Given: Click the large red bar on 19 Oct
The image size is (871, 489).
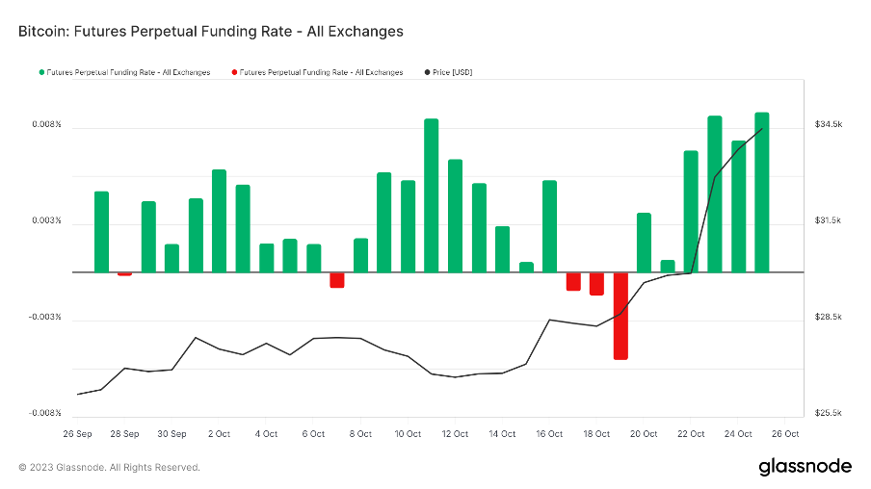Looking at the screenshot, I should (620, 316).
